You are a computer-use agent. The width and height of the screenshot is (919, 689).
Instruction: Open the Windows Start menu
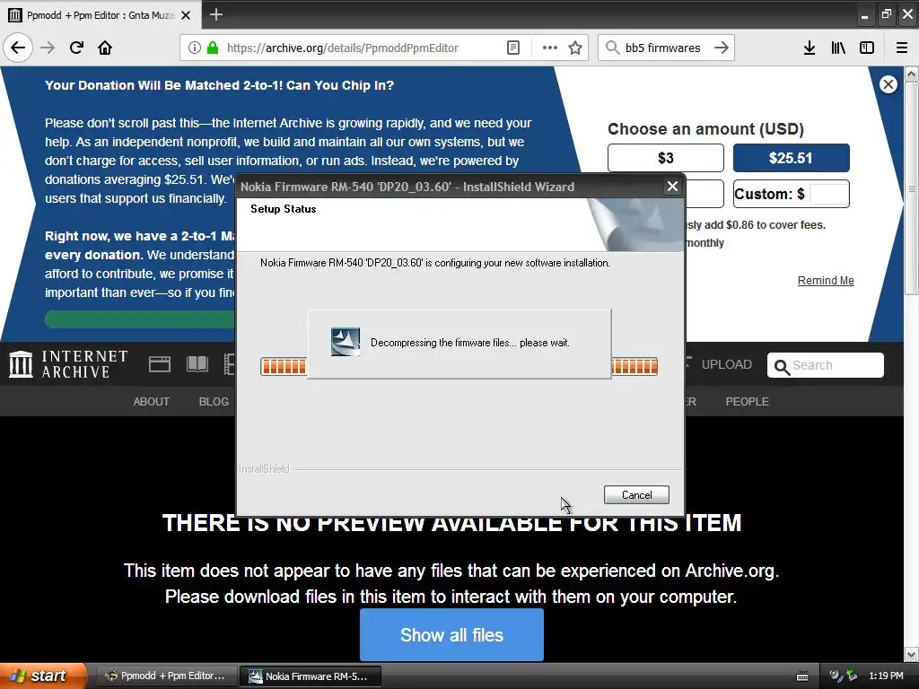click(x=43, y=676)
